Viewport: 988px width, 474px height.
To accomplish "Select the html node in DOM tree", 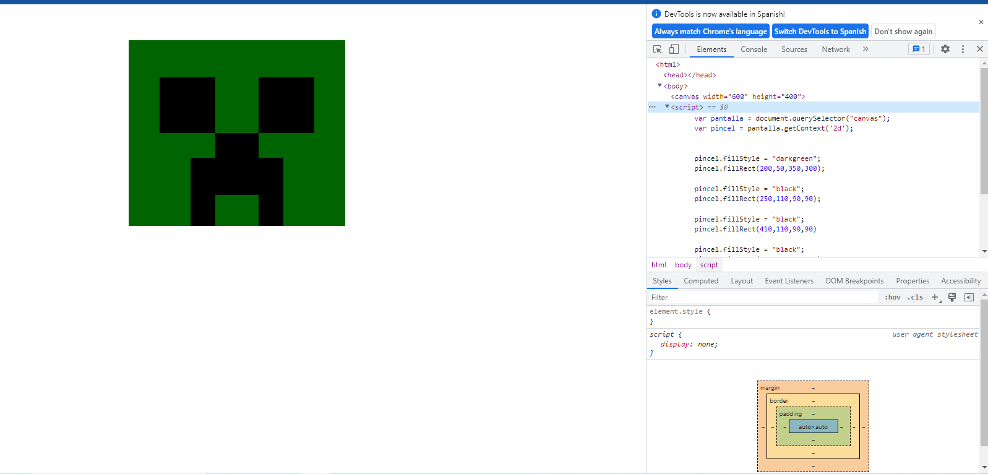I will click(668, 64).
